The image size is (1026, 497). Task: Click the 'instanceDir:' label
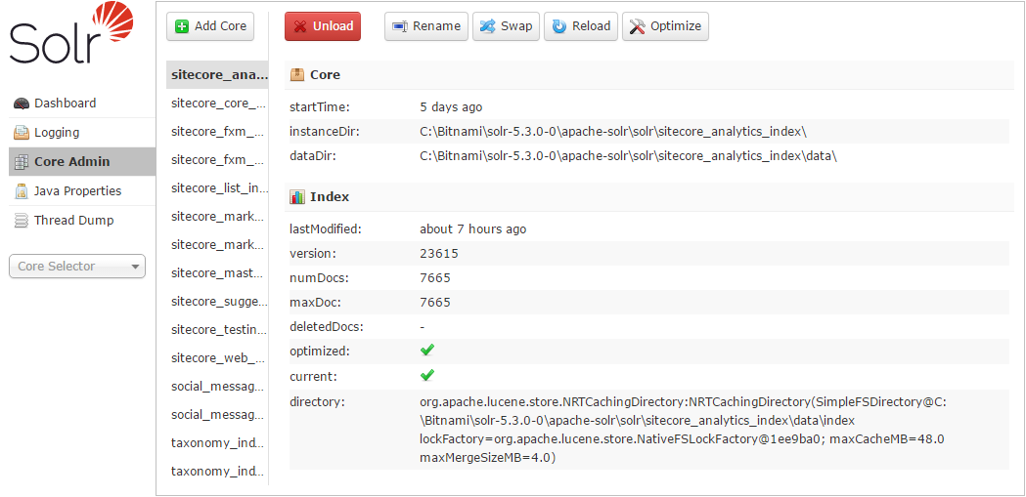pos(325,131)
